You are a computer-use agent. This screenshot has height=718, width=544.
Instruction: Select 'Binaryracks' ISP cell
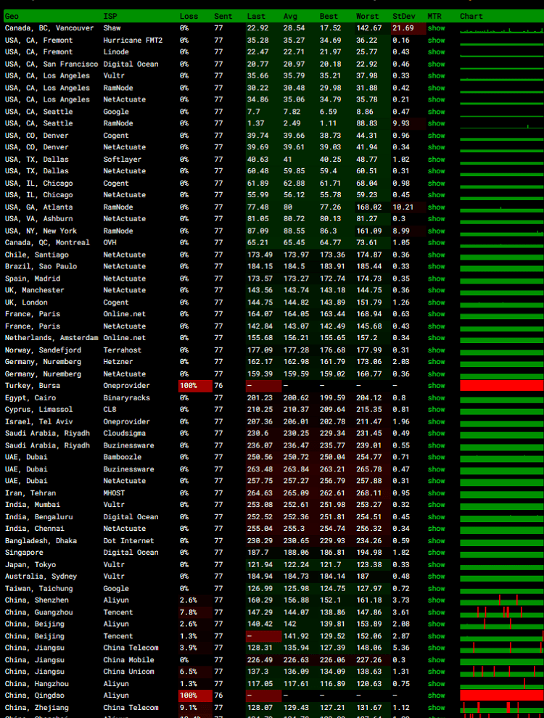126,398
